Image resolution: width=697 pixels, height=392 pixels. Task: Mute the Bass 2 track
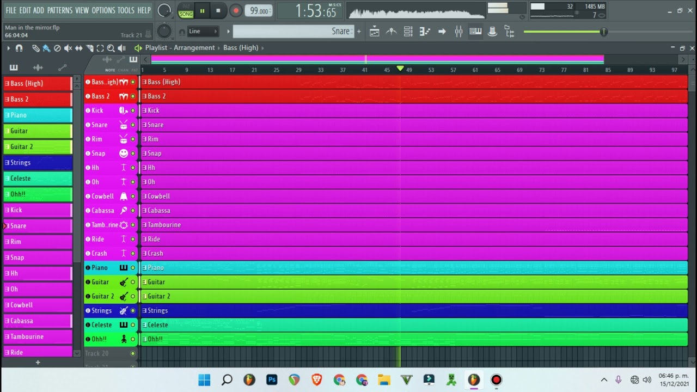[132, 96]
